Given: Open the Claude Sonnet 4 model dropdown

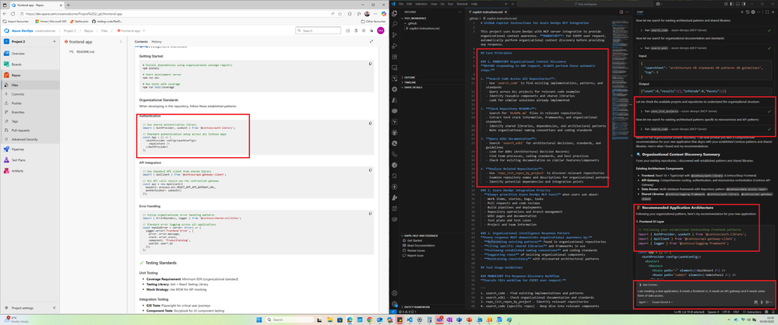Looking at the screenshot, I should click(x=662, y=302).
